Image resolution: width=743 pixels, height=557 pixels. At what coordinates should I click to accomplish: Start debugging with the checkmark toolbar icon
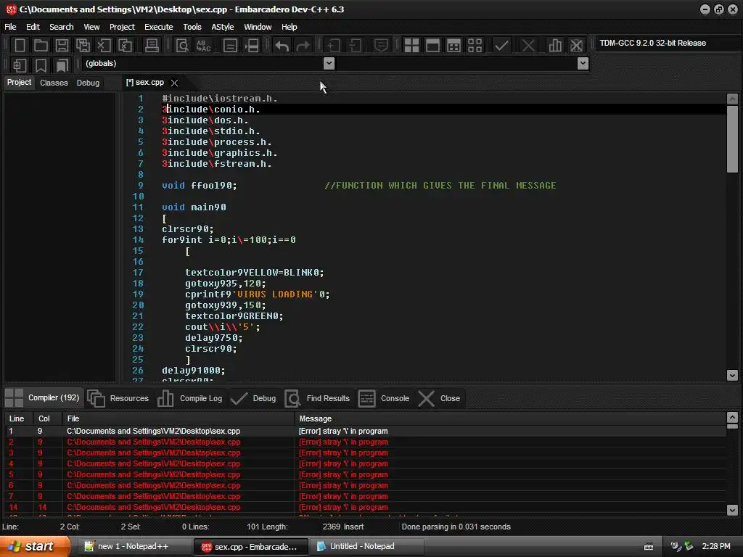501,46
